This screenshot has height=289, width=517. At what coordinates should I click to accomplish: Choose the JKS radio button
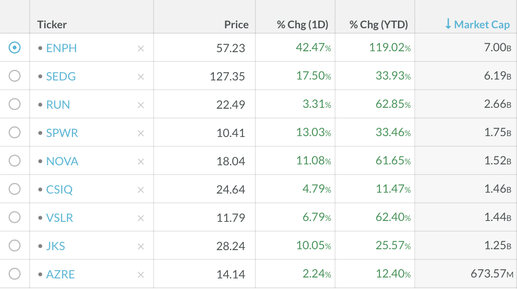click(15, 246)
